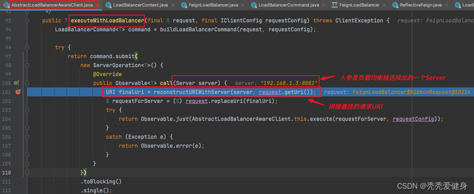This screenshot has height=194, width=474.
Task: Click line number 112 in the gutter
Action: pyautogui.click(x=7, y=190)
